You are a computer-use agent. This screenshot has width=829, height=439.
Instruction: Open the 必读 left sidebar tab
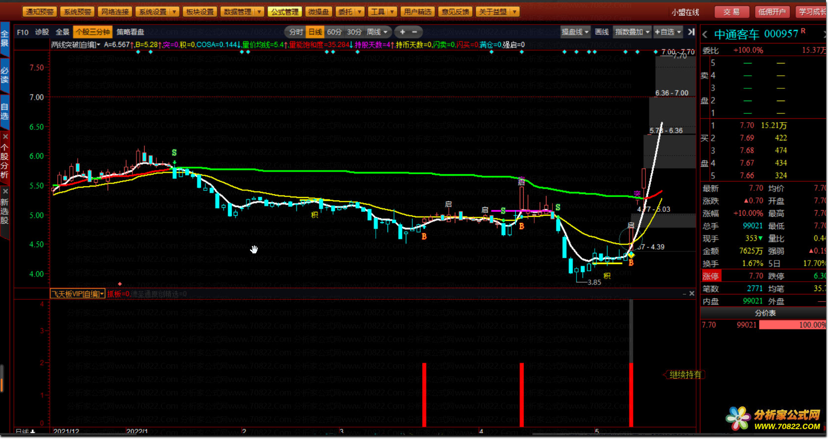4,75
